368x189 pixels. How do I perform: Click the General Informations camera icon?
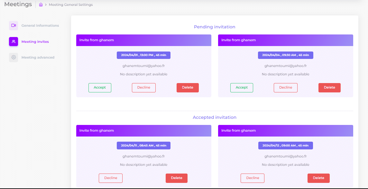click(x=14, y=25)
